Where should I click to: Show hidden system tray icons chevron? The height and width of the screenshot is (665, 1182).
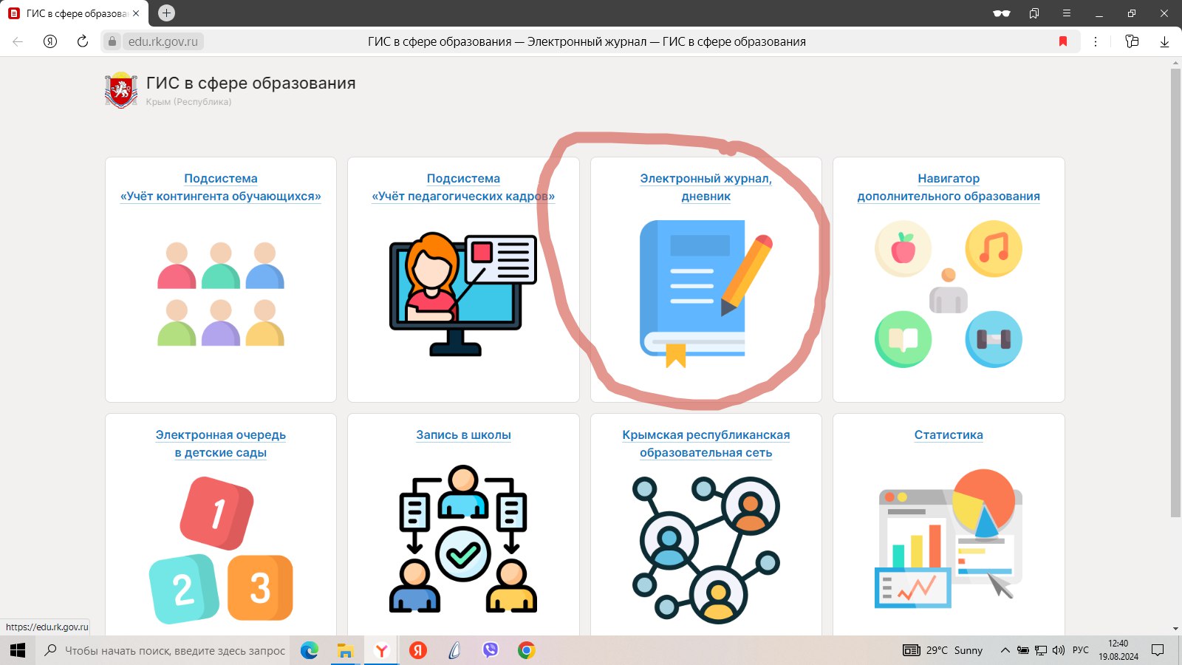coord(1005,650)
